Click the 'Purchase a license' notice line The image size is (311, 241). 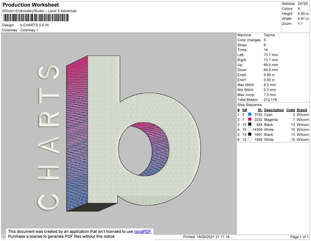pos(62,236)
